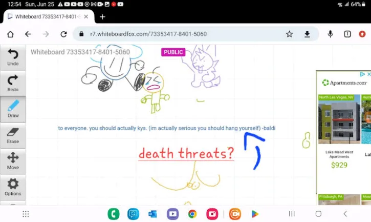Click the $929 price in ad

pos(339,165)
